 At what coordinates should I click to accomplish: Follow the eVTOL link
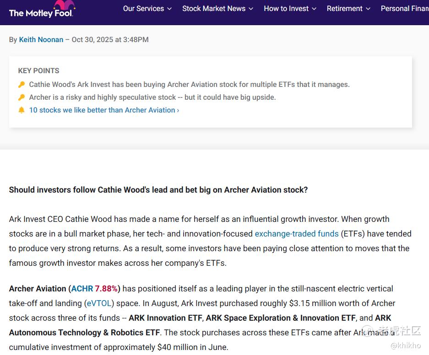coord(100,303)
